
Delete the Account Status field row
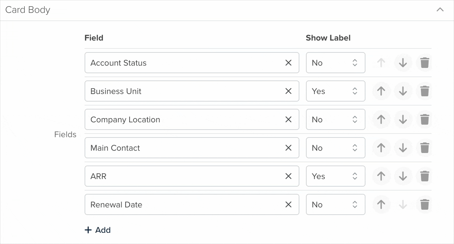[425, 63]
